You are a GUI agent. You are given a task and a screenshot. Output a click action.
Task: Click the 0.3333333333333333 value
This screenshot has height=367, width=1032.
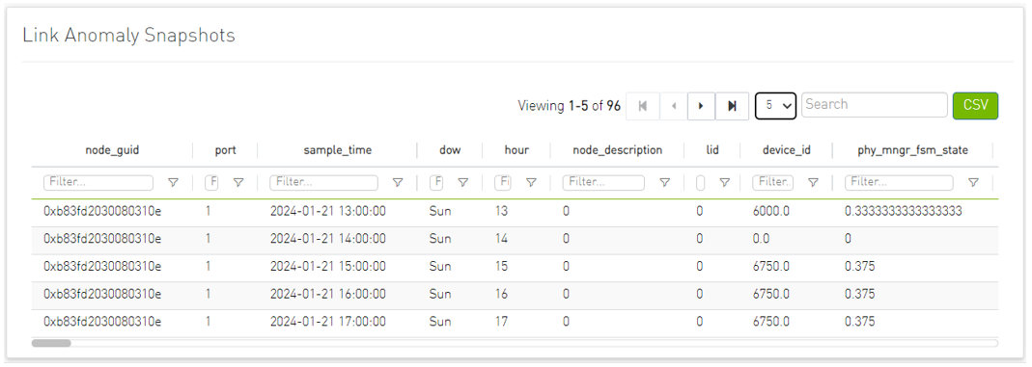point(904,211)
